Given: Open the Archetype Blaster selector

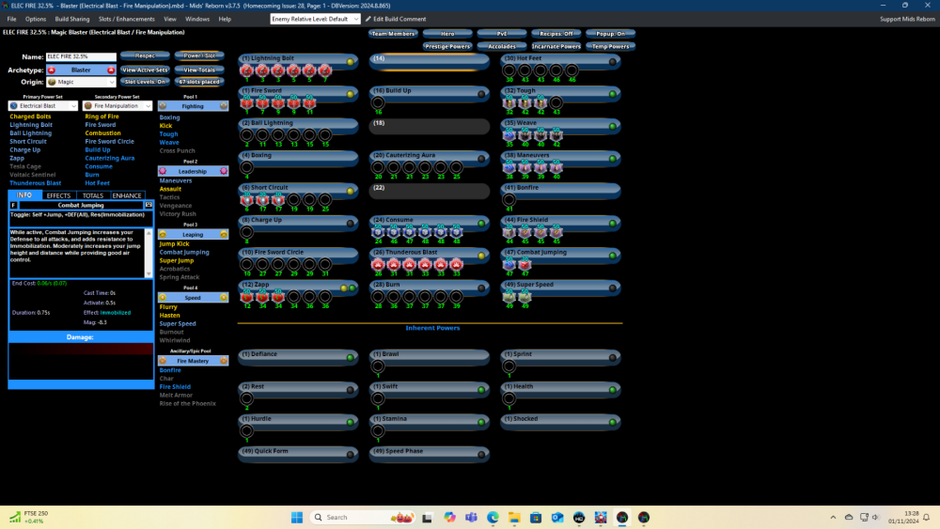Looking at the screenshot, I should (x=81, y=70).
